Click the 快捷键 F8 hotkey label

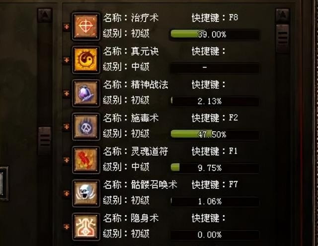(x=215, y=18)
